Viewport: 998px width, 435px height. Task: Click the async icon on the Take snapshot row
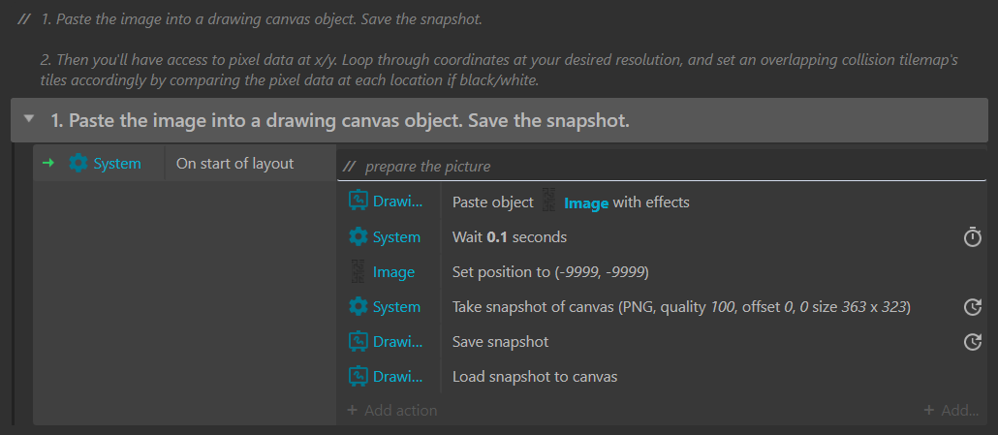coord(973,307)
